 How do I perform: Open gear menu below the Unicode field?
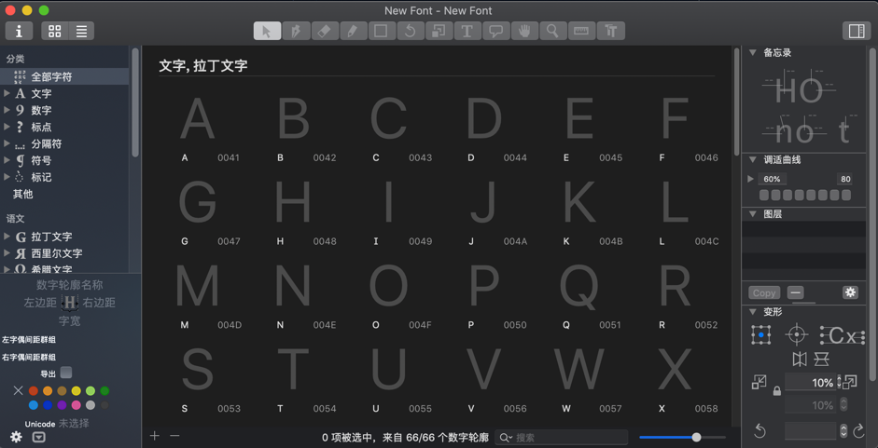pos(16,437)
